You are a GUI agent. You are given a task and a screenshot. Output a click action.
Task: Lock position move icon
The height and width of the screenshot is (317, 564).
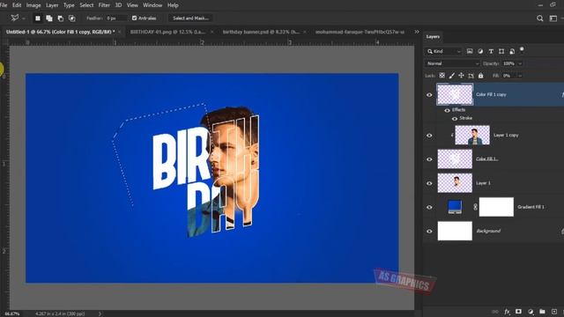tap(461, 76)
